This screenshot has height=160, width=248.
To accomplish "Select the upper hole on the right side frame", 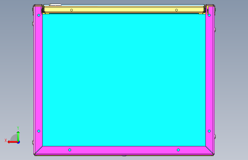I will tap(209, 15).
